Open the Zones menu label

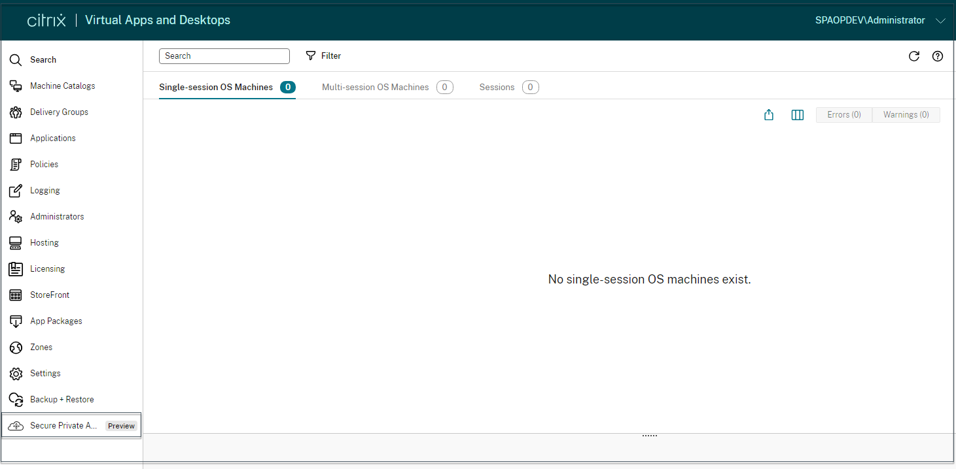41,348
